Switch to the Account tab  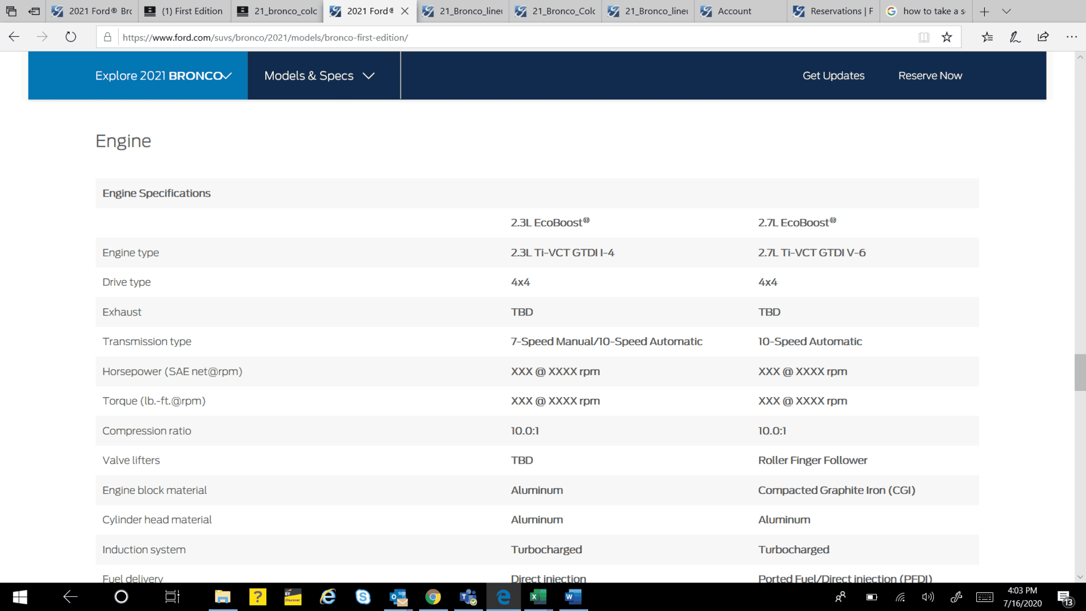tap(741, 11)
